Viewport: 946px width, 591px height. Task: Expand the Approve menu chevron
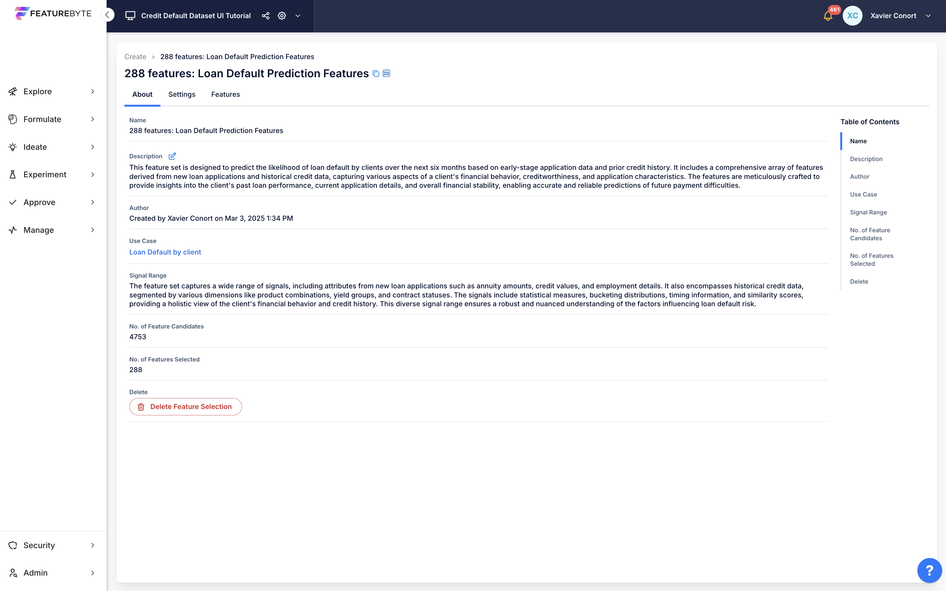(x=93, y=202)
